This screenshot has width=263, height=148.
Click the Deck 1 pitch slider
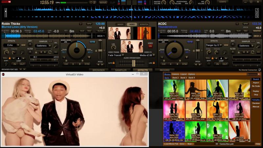pos(100,49)
